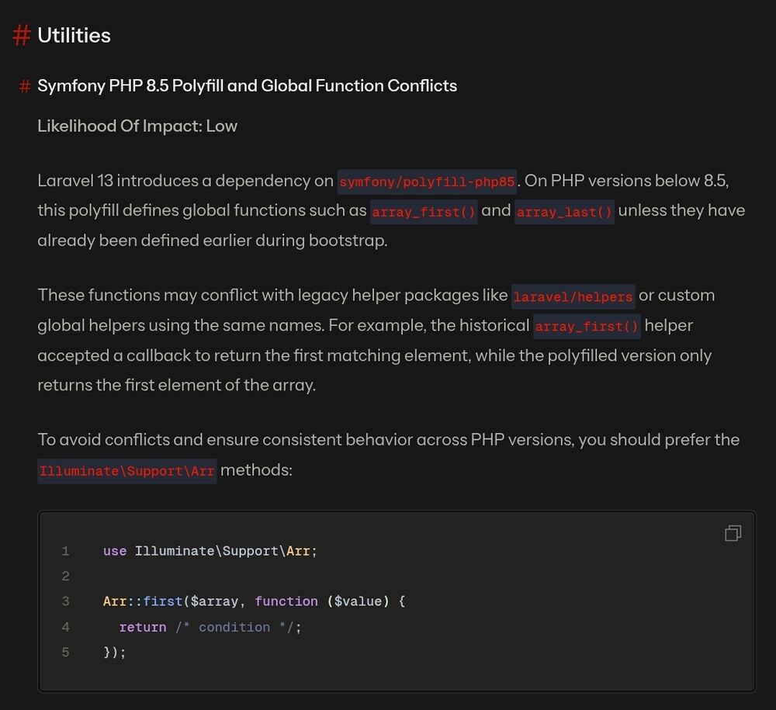
Task: Click line number 1 in code block
Action: click(x=66, y=551)
